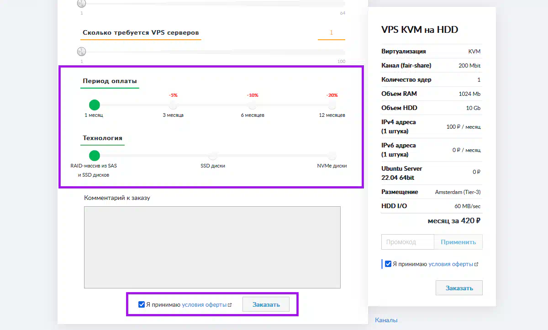Open условия оферты link below comment box
This screenshot has height=330, width=548.
[x=204, y=305]
